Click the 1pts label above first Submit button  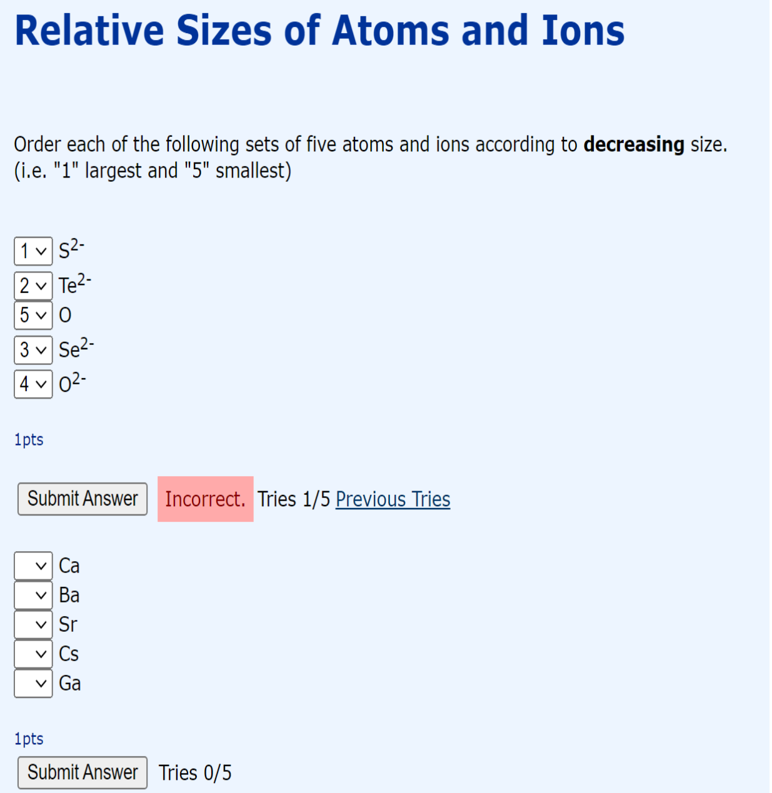28,439
